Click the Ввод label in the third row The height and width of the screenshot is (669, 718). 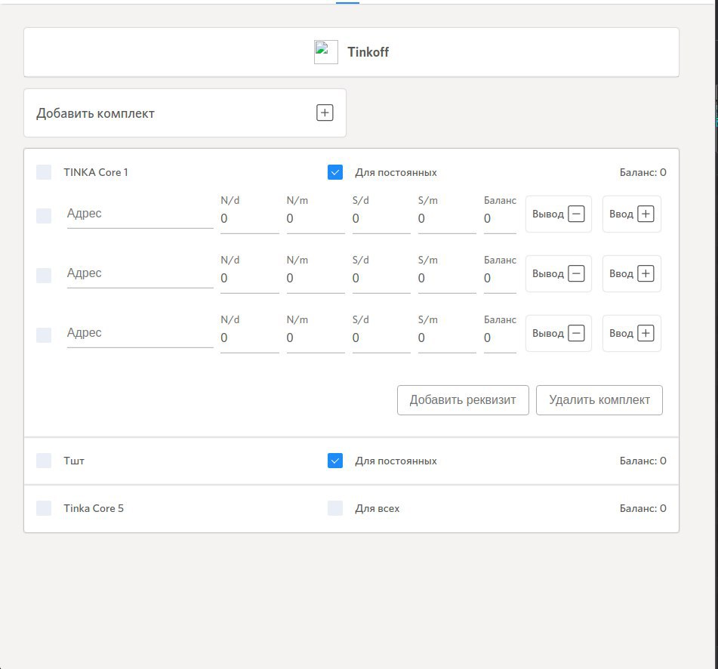point(621,333)
